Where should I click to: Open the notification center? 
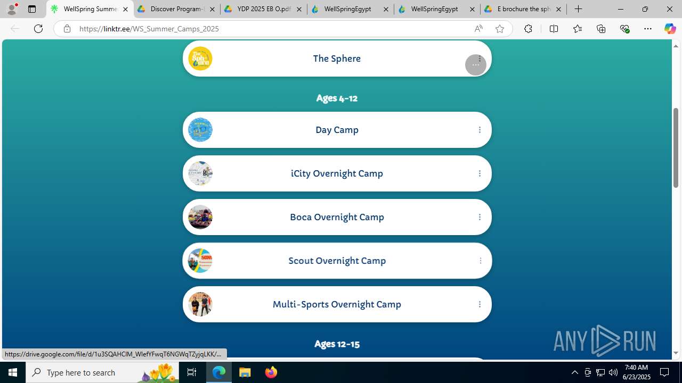point(665,372)
